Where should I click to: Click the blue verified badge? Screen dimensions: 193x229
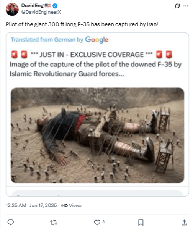click(55, 6)
